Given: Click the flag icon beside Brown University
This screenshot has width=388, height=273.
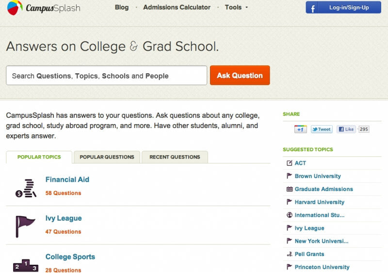Looking at the screenshot, I should [x=289, y=176].
